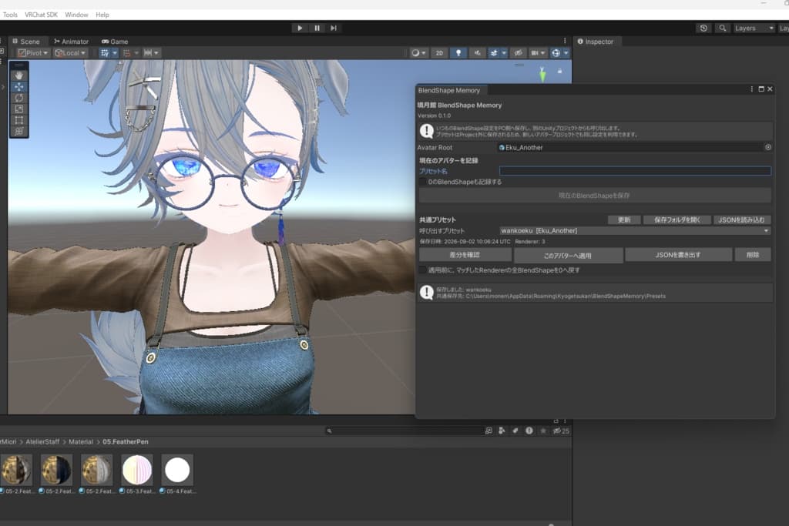The height and width of the screenshot is (526, 789).
Task: Toggle 2D view mode in Scene
Action: [x=439, y=53]
